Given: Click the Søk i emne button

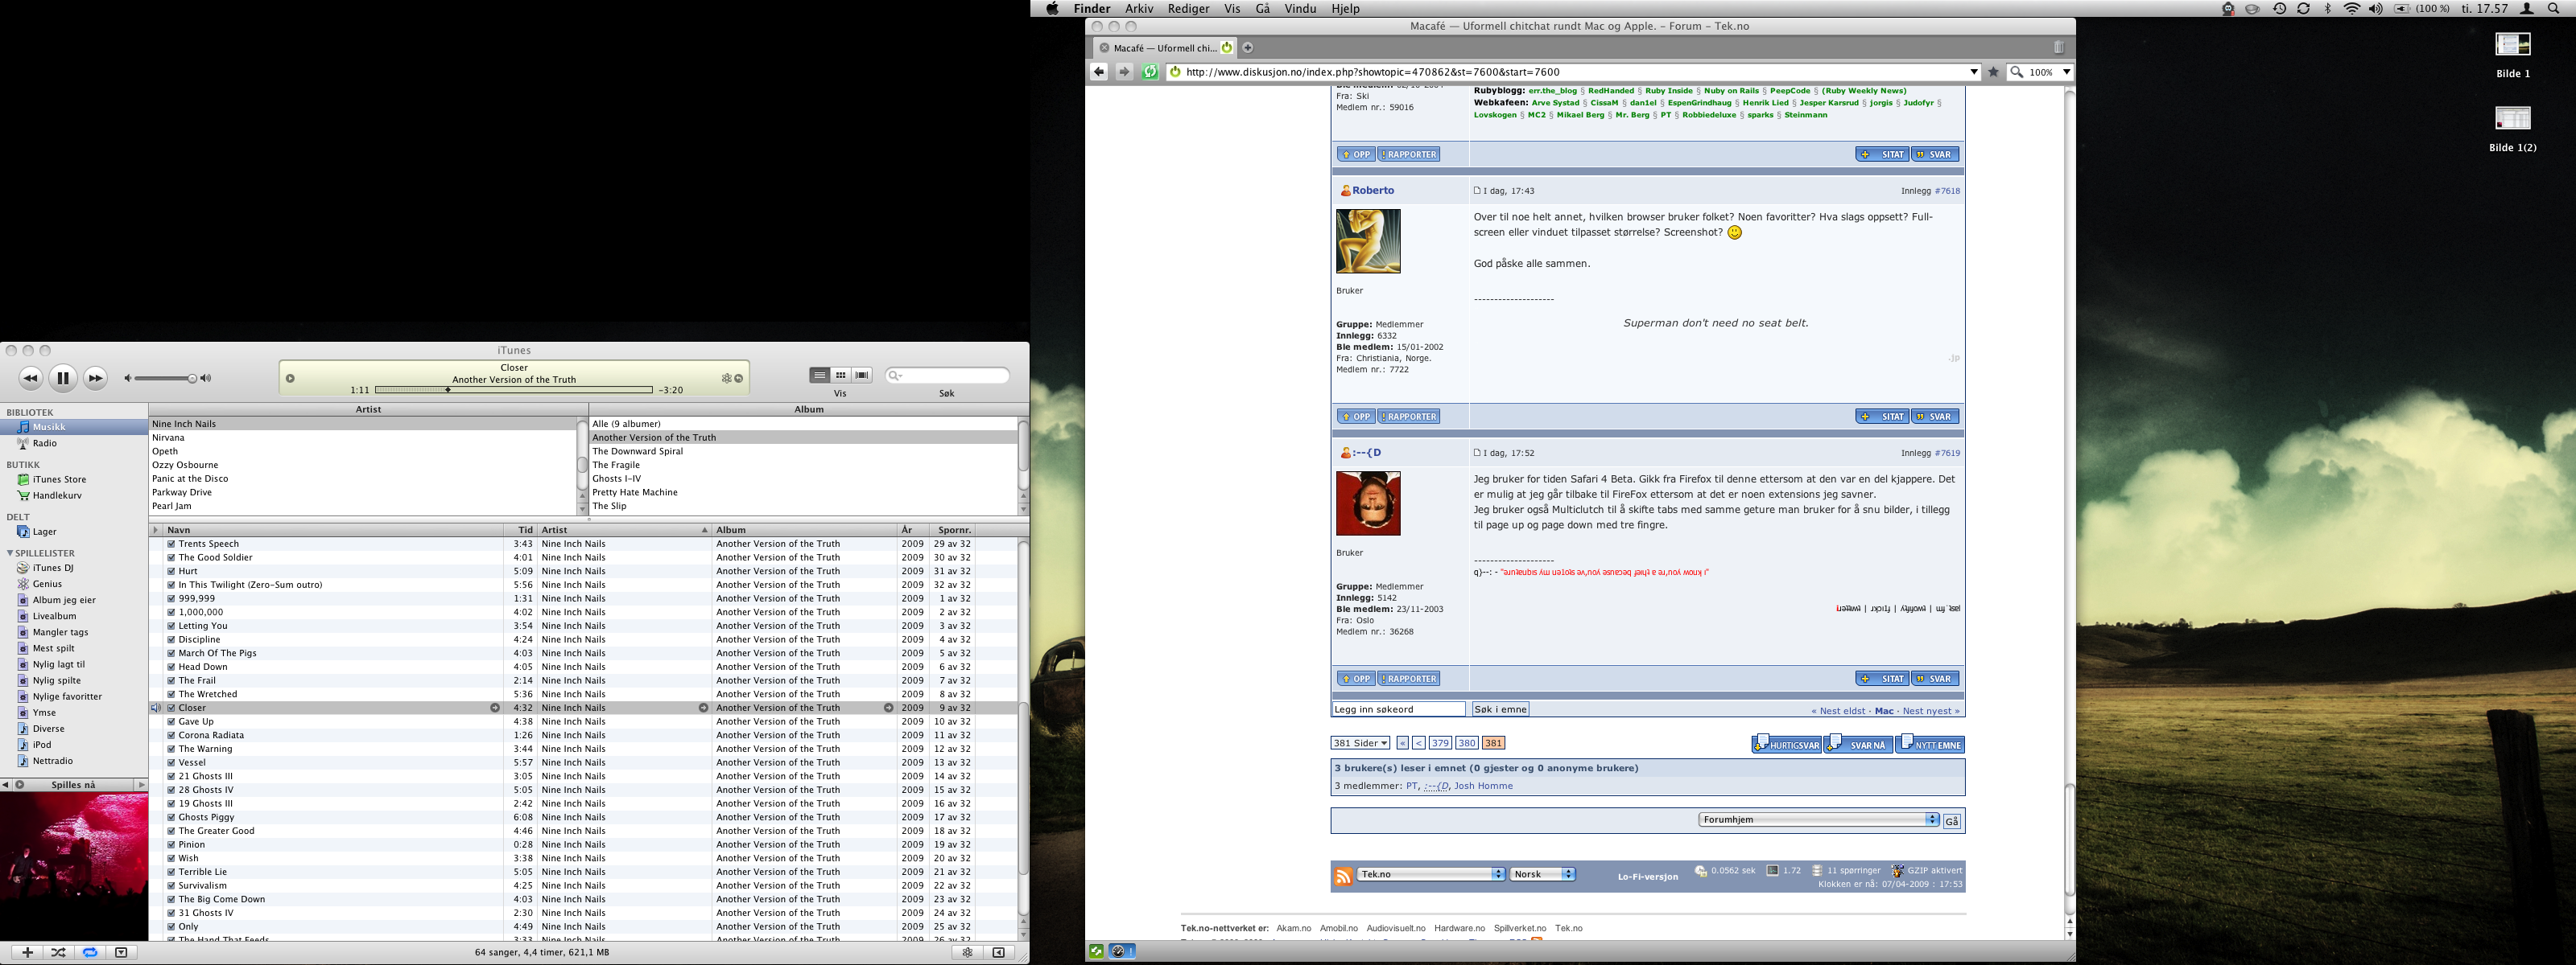Looking at the screenshot, I should click(x=1501, y=709).
